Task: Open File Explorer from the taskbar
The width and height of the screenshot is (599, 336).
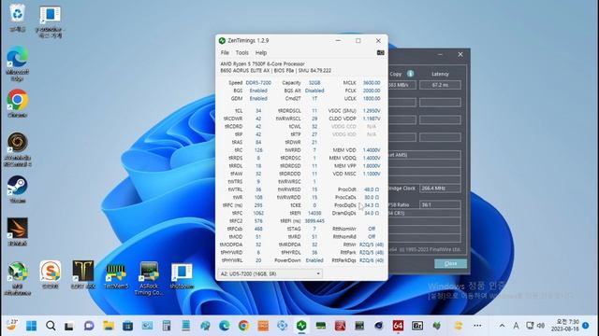Action: tap(109, 326)
